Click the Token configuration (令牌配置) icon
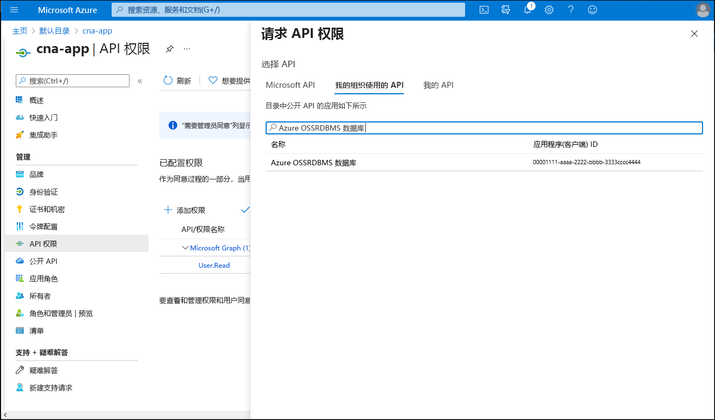This screenshot has height=420, width=715. click(20, 227)
